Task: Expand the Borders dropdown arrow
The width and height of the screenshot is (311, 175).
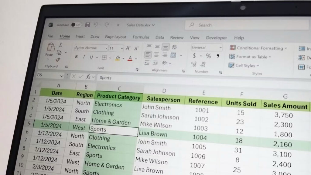Action: (110, 58)
